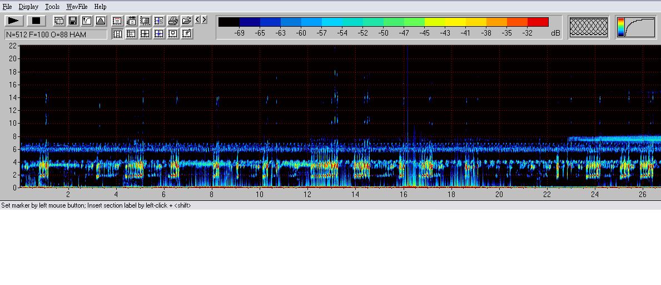Screen dimensions: 661x285
Task: Click the open folder icon
Action: (x=187, y=21)
